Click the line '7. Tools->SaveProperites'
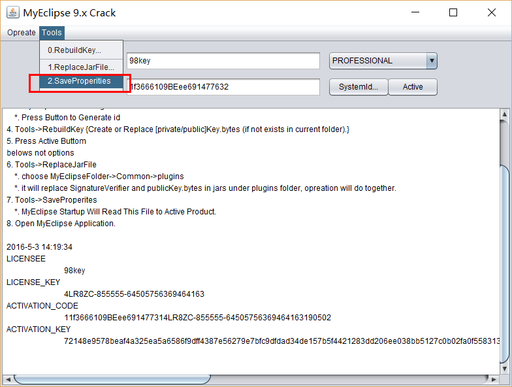Screen dimensions: 512x387 tap(52, 200)
